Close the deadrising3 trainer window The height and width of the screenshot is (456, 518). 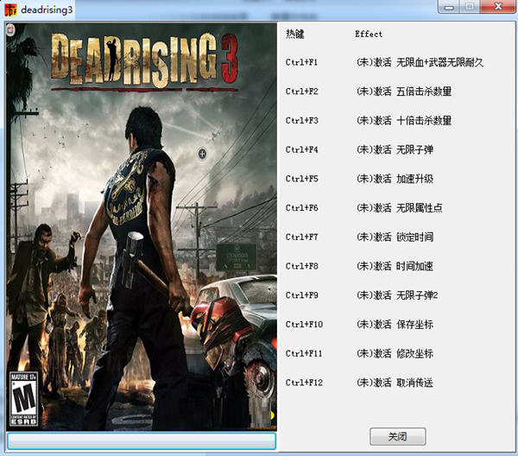tap(498, 7)
